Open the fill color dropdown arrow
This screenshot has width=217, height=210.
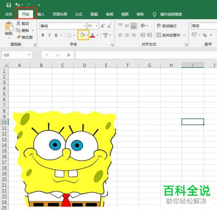pyautogui.click(x=87, y=35)
